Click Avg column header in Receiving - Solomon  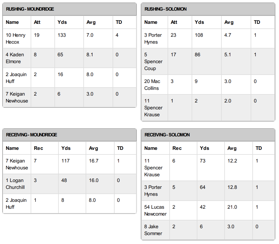point(232,148)
